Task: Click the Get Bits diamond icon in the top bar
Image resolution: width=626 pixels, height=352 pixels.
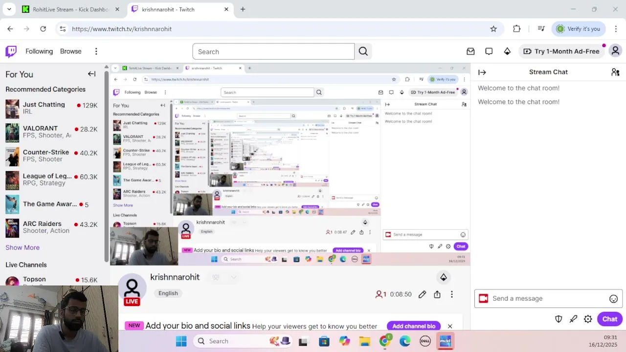Action: pyautogui.click(x=507, y=51)
